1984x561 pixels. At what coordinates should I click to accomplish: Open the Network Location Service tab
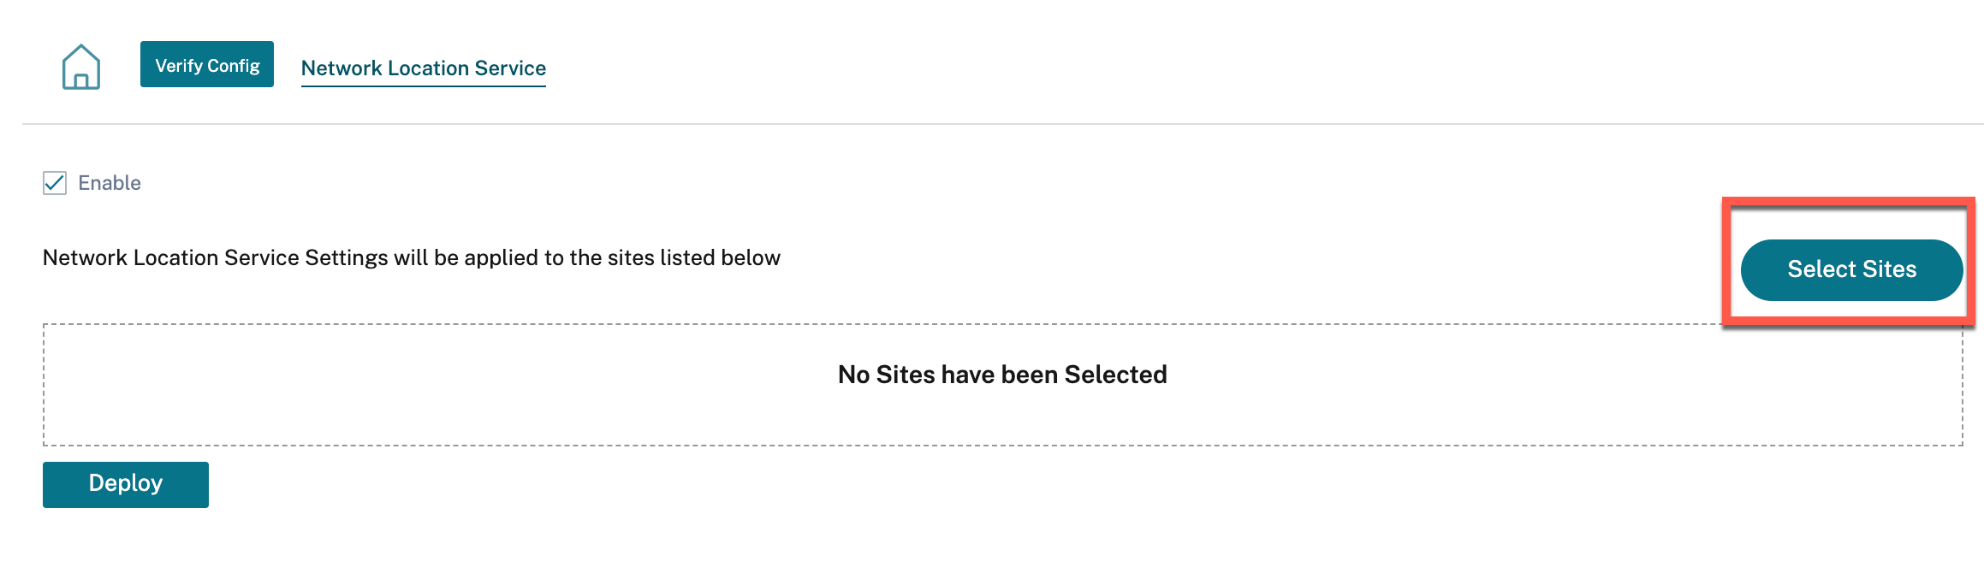[x=424, y=68]
